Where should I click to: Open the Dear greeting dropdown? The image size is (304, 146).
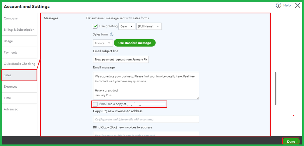127,26
